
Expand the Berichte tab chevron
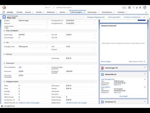(67, 12)
